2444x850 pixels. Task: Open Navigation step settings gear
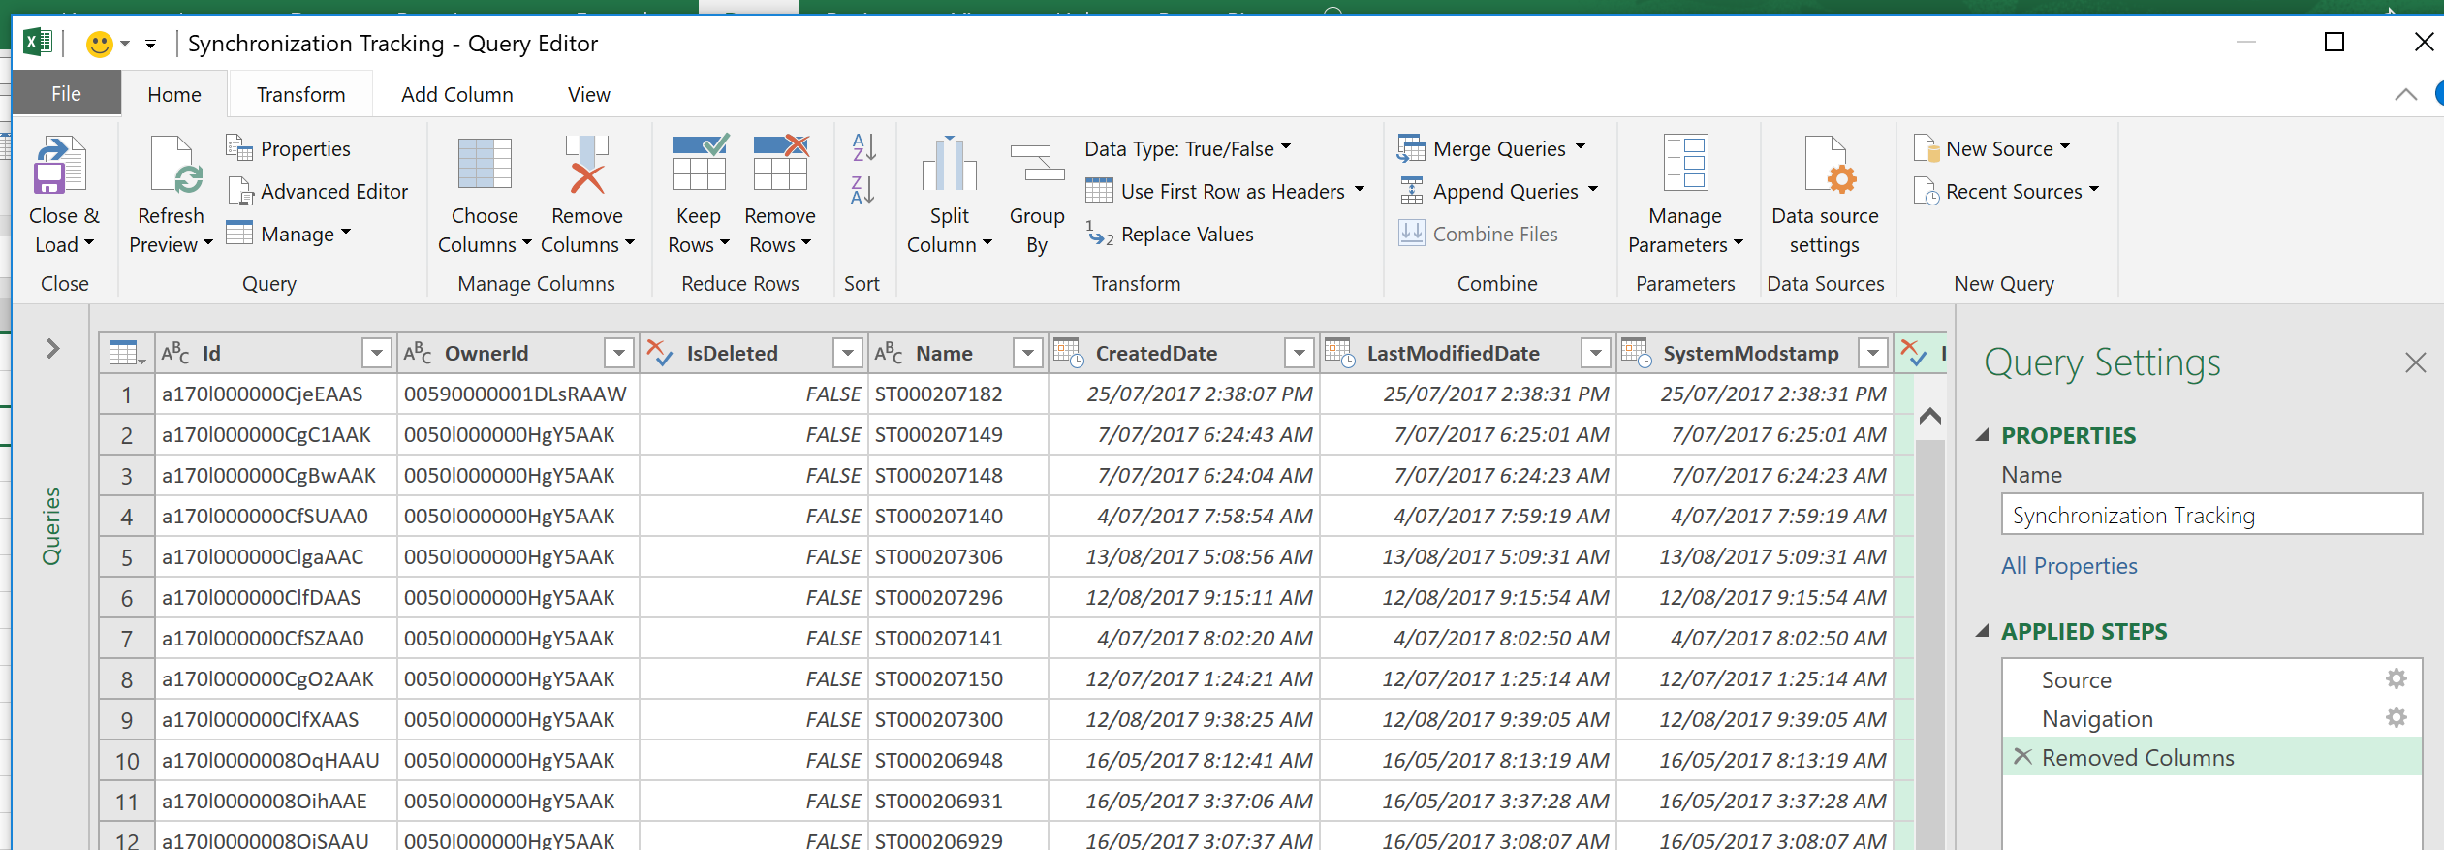coord(2397,717)
